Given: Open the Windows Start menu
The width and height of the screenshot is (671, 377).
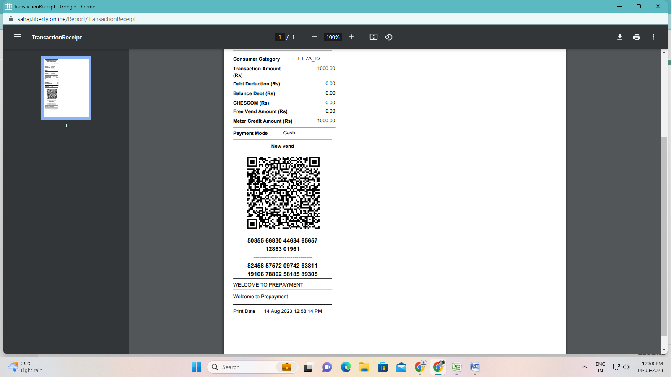Looking at the screenshot, I should click(x=196, y=367).
